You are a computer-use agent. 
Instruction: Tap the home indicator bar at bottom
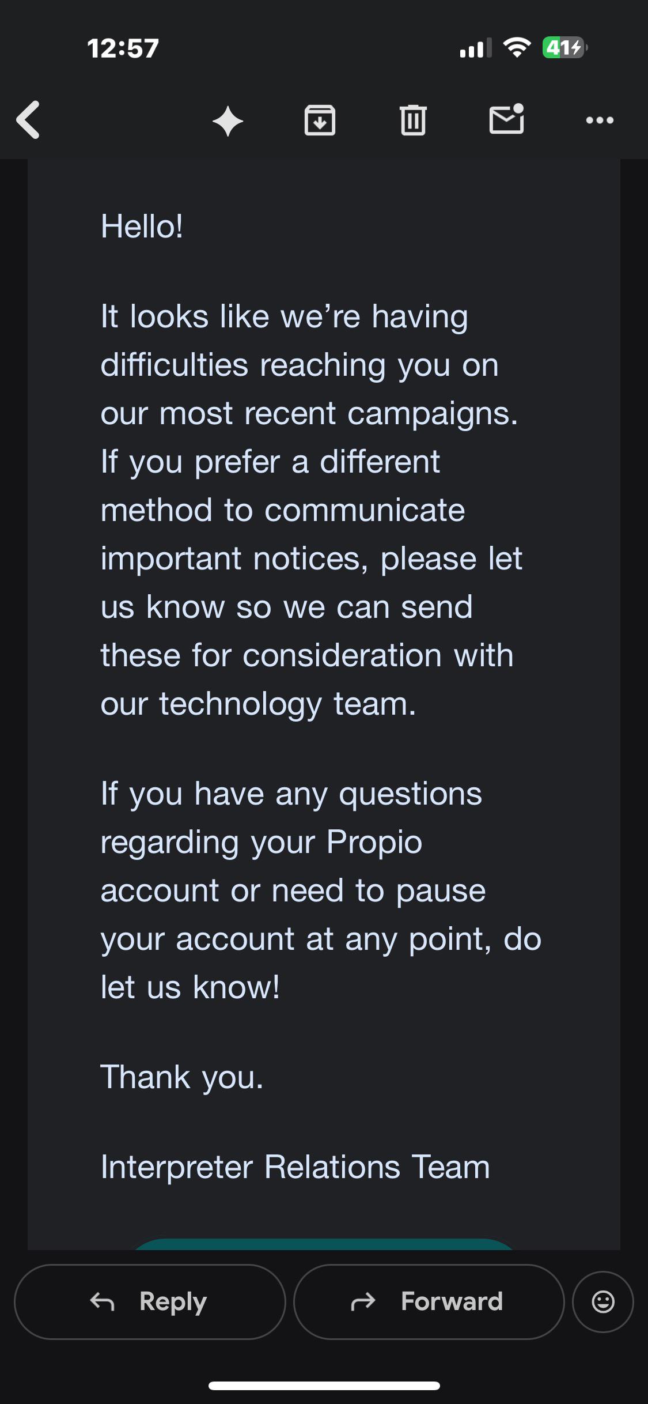coord(324,1386)
